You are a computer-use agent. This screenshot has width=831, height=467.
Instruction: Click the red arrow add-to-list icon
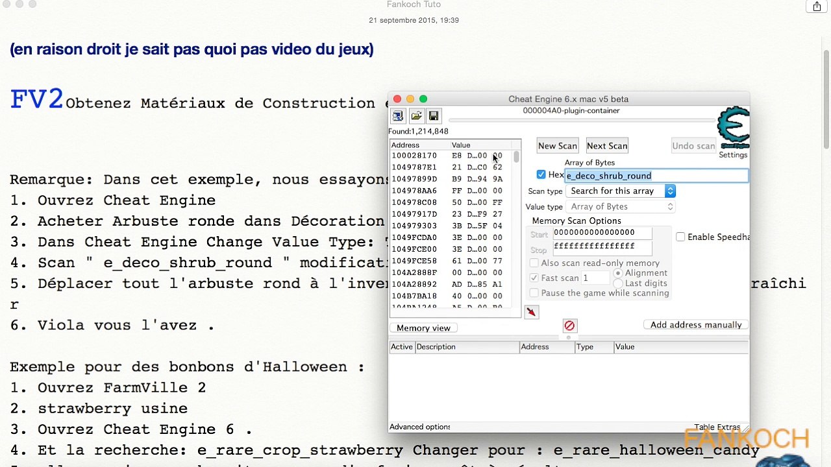point(531,312)
